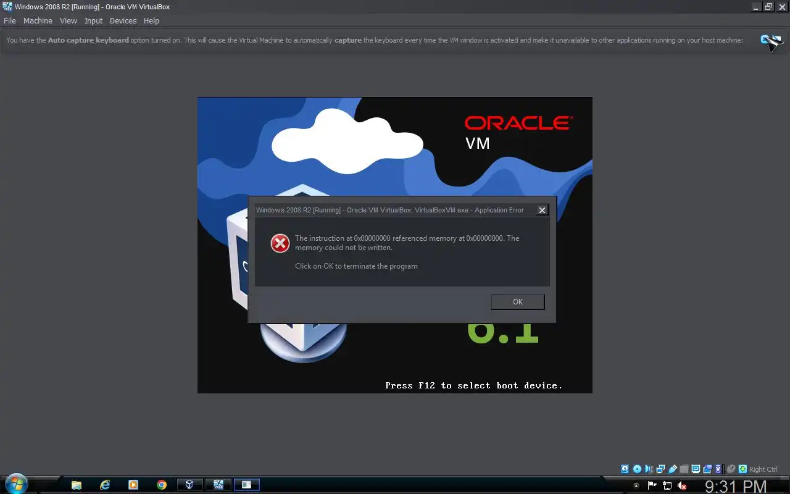Click the virtualization features status icon
Image resolution: width=790 pixels, height=494 pixels.
click(718, 469)
